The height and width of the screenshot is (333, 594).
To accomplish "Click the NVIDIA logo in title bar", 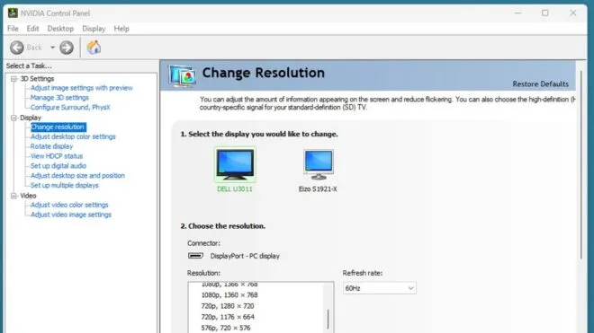I will (13, 13).
